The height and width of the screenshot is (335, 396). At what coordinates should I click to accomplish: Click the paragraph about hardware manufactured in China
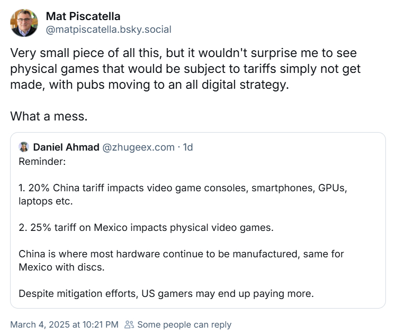(181, 254)
